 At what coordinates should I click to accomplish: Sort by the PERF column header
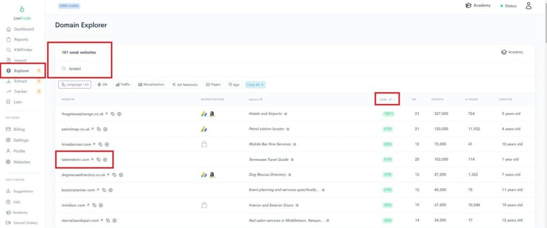pos(387,99)
